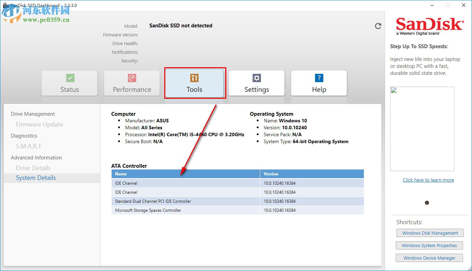
Task: Open Windows System Properties shortcut
Action: (x=429, y=246)
